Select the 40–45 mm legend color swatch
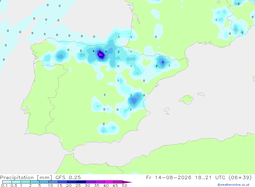The height and width of the screenshot is (187, 255). click(x=109, y=182)
